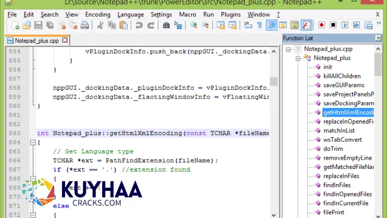
Task: Collapse the code fold at line 872
Action: click(x=33, y=215)
